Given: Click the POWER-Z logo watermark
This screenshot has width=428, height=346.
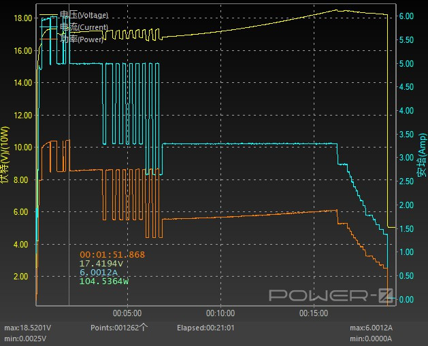Looking at the screenshot, I should [331, 295].
